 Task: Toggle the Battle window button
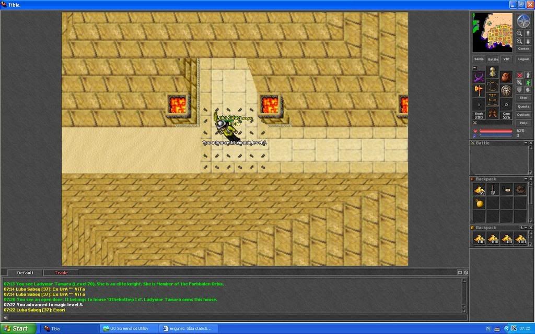[x=493, y=59]
